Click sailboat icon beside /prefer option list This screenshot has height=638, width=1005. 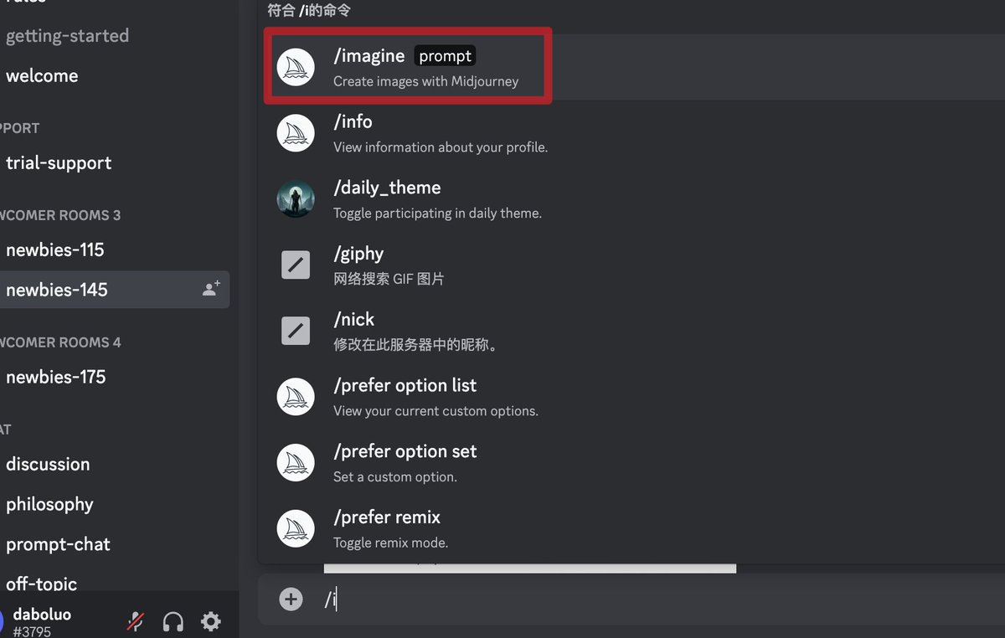pos(296,397)
